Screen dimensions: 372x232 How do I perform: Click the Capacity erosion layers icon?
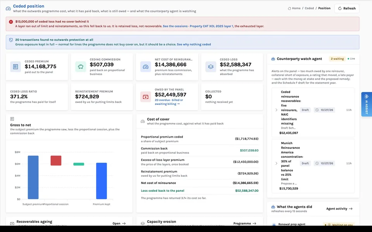[x=143, y=223]
